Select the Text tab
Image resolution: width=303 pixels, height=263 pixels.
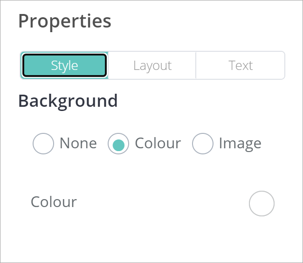[x=241, y=65]
